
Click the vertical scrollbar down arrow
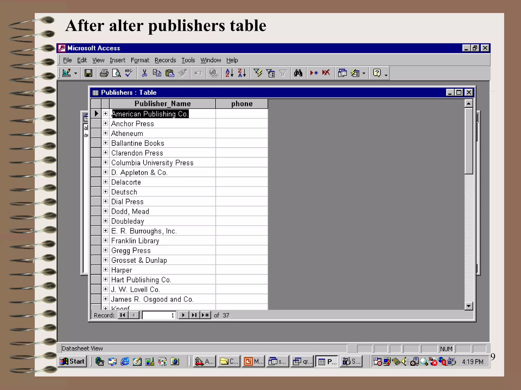tap(468, 306)
